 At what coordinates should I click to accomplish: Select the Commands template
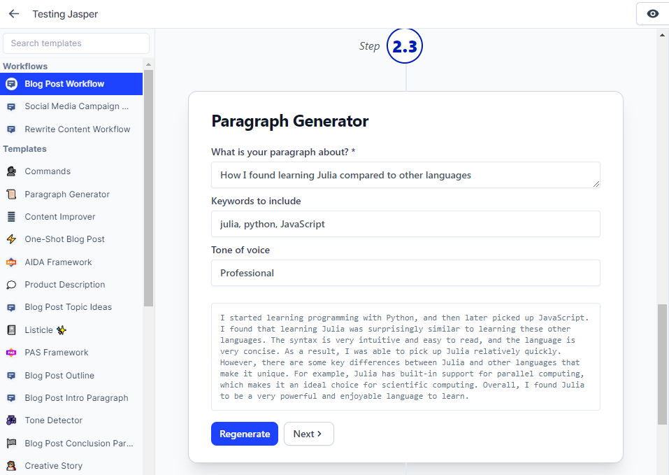coord(71,171)
